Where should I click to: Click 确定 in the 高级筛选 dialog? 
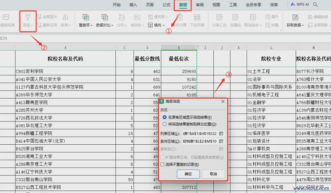(188, 174)
